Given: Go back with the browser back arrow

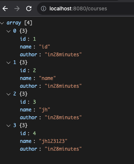Looking at the screenshot, I should point(5,9).
